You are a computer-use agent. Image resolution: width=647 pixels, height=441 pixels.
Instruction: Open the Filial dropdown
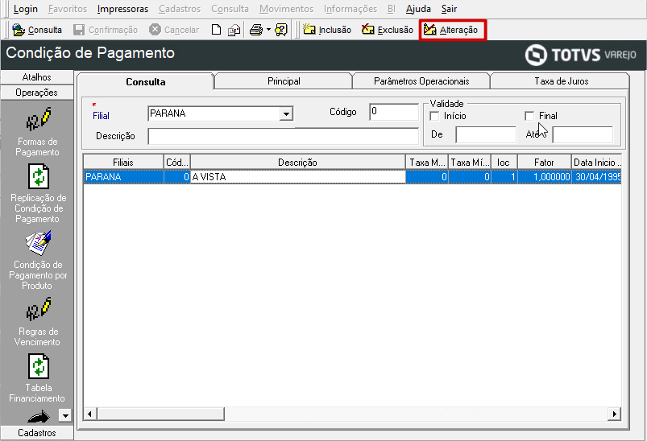pyautogui.click(x=286, y=113)
